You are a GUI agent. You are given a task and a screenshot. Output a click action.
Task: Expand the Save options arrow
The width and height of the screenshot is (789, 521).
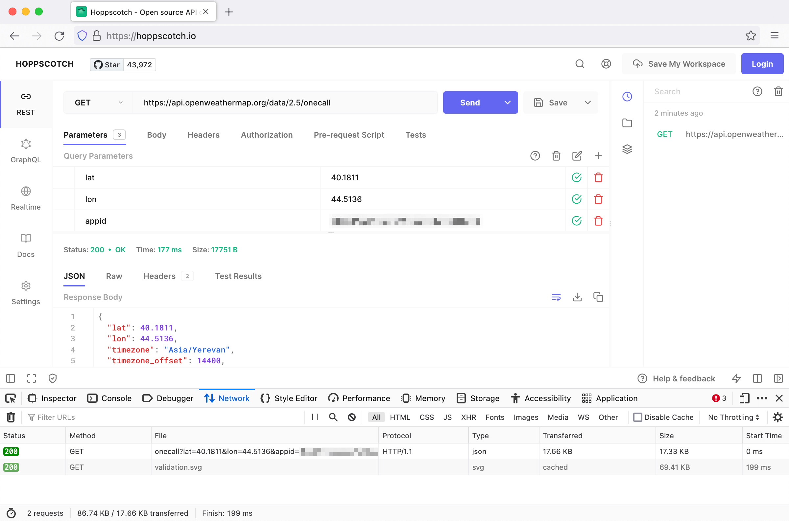click(587, 103)
